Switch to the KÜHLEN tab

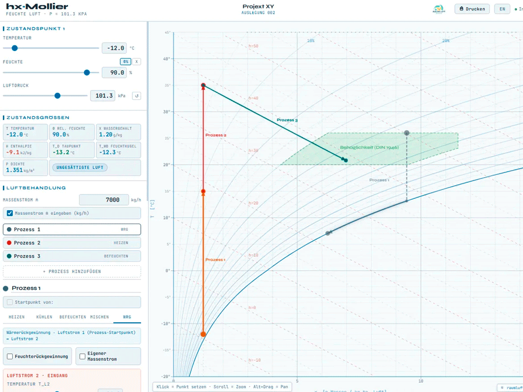click(44, 317)
